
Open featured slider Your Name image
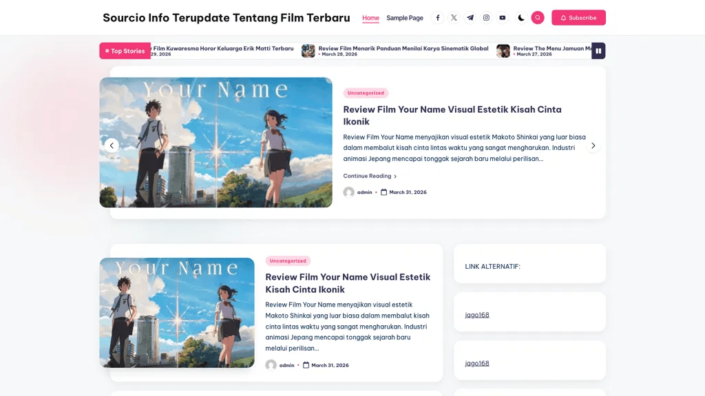coord(215,142)
